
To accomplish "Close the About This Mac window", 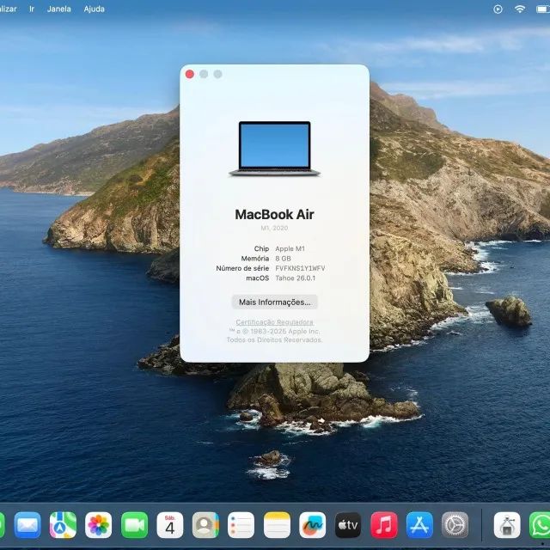I will 190,74.
